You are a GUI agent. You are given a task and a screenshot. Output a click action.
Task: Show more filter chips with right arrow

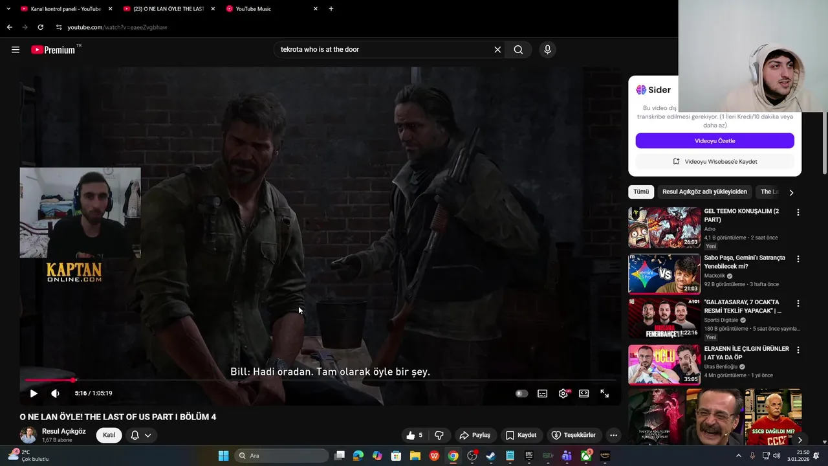pos(790,192)
